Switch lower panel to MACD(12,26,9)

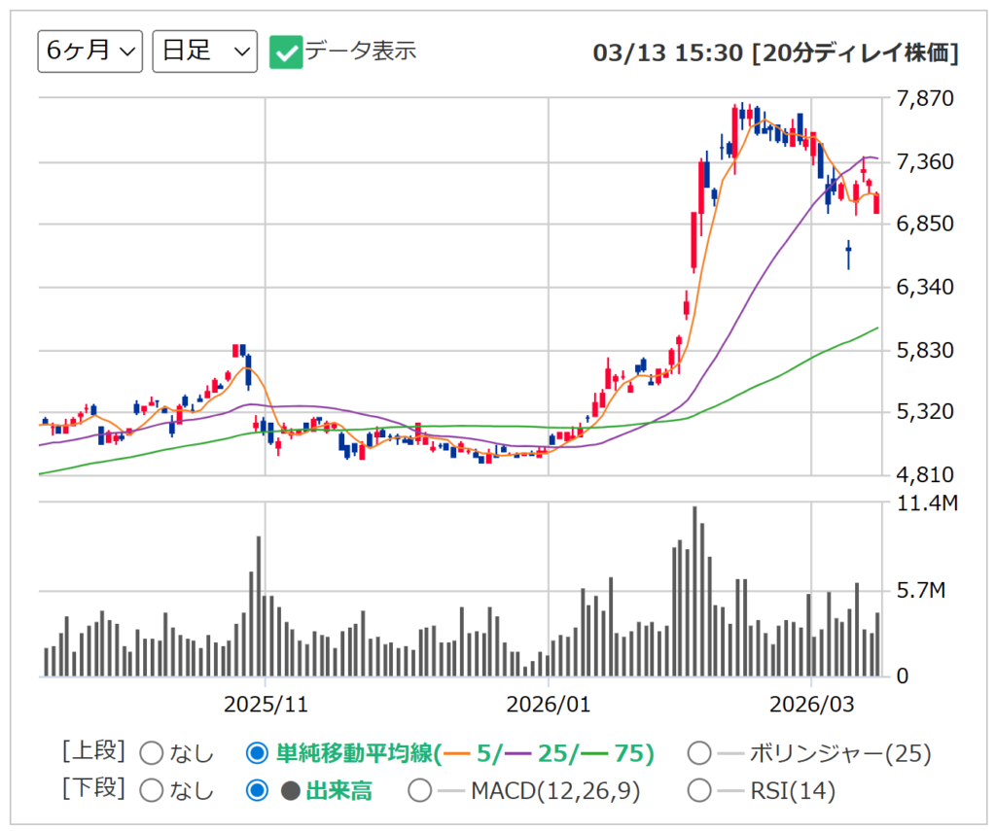pos(420,791)
